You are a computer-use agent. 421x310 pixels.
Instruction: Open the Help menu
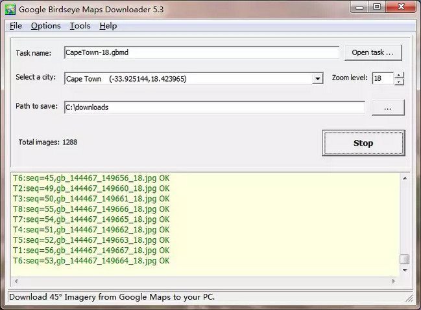click(108, 26)
